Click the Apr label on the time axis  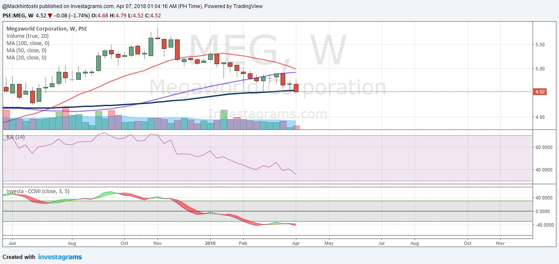point(295,244)
